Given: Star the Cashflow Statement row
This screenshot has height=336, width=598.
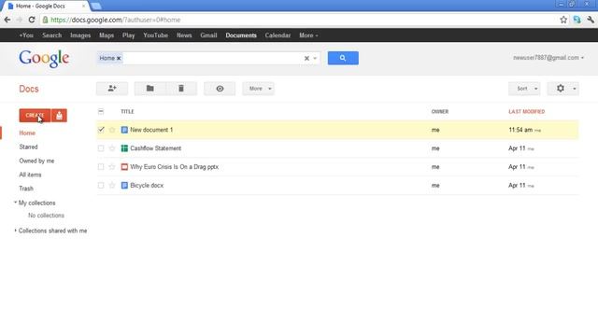Looking at the screenshot, I should 112,148.
